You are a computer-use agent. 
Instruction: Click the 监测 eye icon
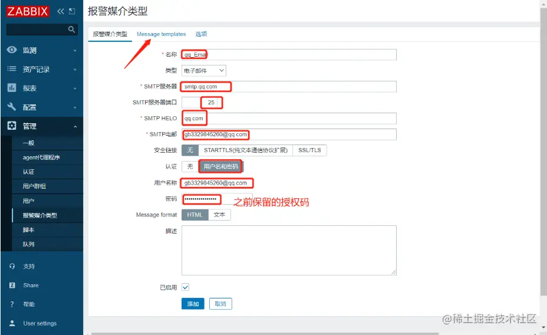pyautogui.click(x=12, y=50)
